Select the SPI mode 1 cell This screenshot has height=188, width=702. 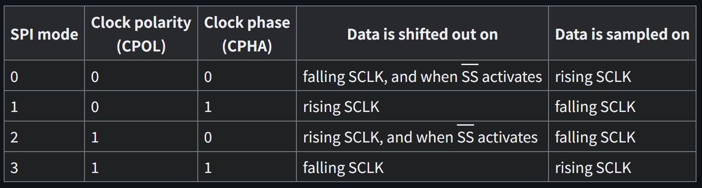(15, 107)
